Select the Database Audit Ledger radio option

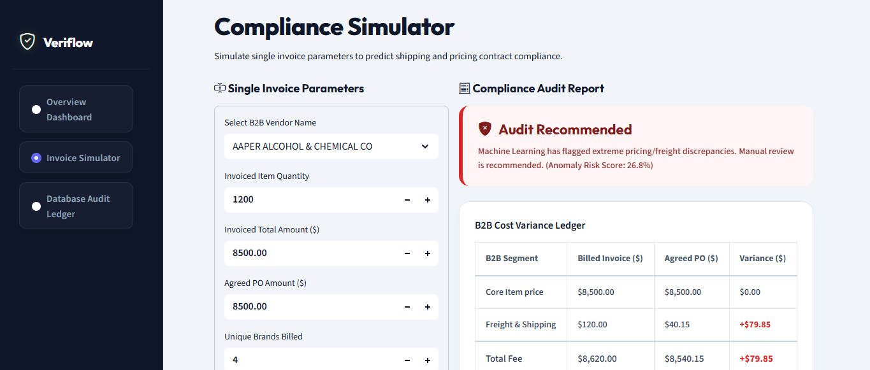click(36, 206)
